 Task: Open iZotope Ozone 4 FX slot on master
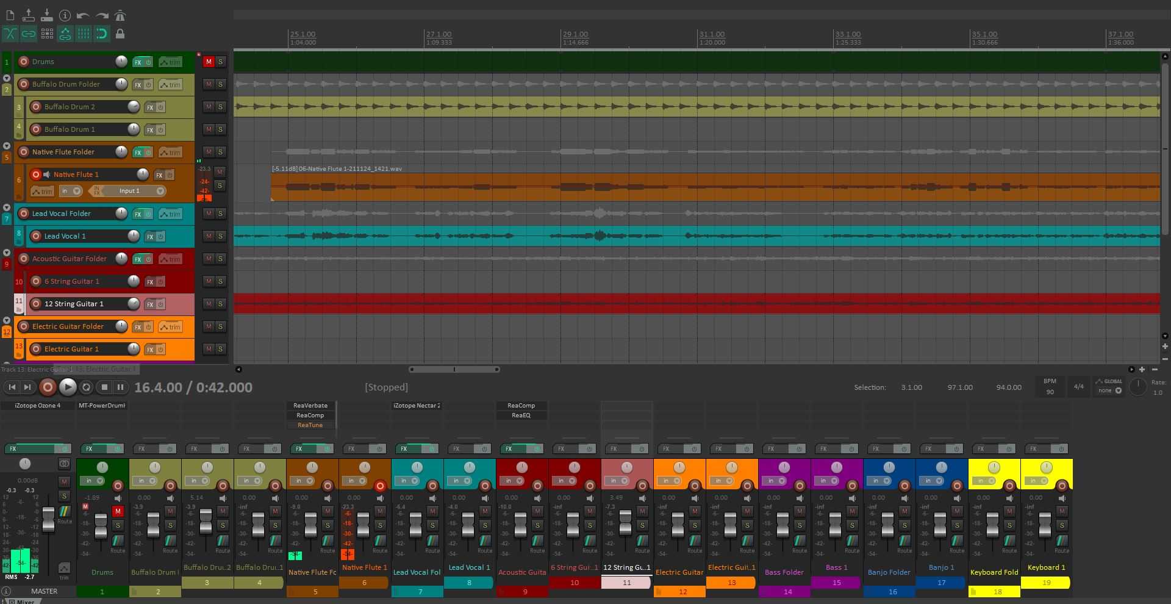[37, 406]
